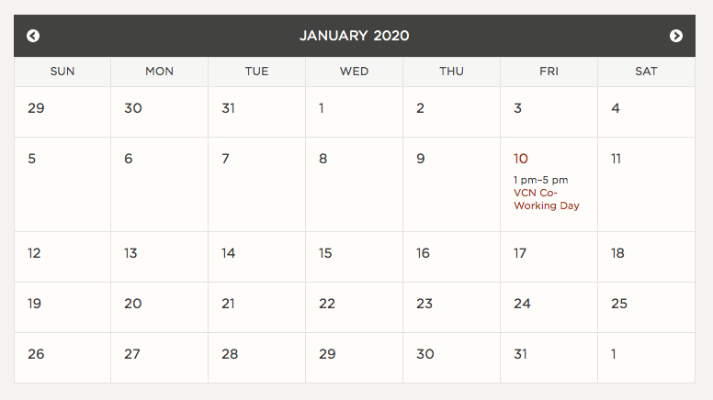Select January 10 date number
Screen dimensions: 713x400
(x=521, y=159)
